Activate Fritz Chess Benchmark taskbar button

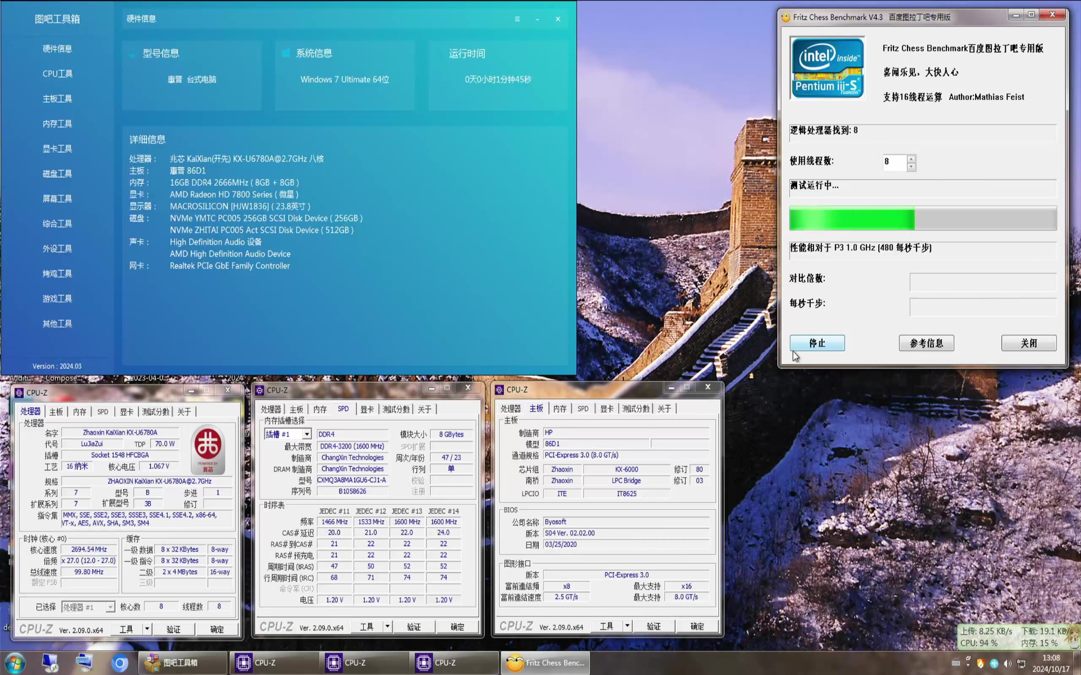pyautogui.click(x=545, y=663)
